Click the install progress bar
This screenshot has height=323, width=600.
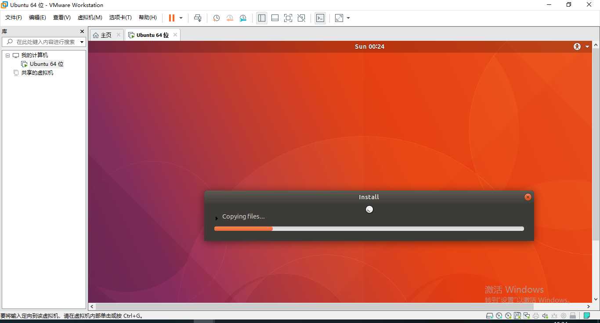[x=369, y=229]
